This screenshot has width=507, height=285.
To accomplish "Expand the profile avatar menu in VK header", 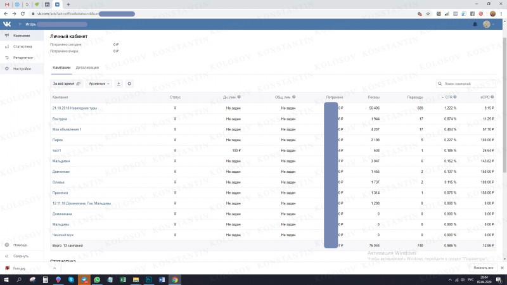I will 488,24.
